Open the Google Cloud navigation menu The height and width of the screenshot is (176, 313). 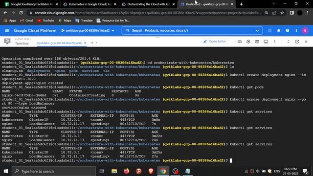point(7,30)
